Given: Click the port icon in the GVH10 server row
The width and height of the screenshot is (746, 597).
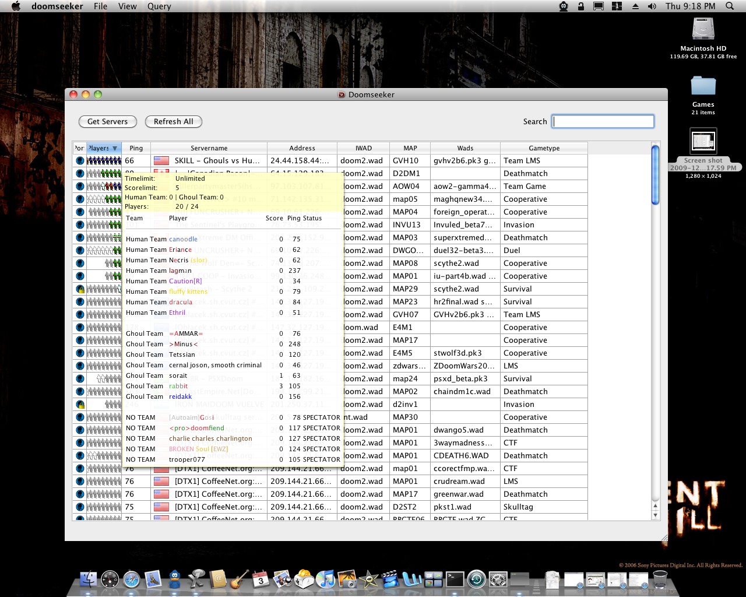Looking at the screenshot, I should coord(80,161).
